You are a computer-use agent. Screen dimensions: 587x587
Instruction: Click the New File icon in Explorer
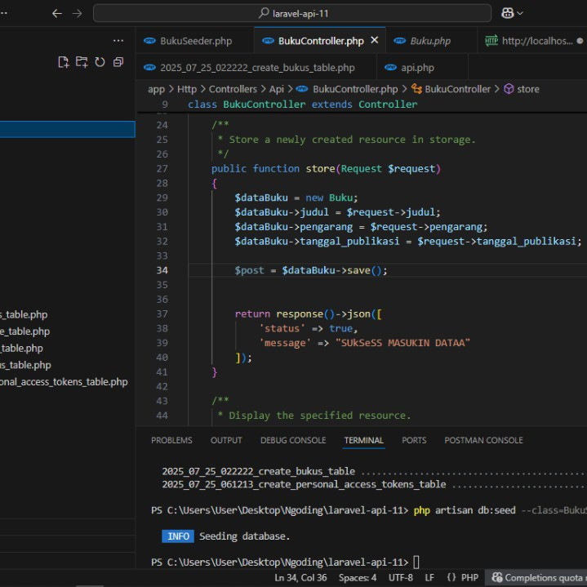(x=64, y=62)
